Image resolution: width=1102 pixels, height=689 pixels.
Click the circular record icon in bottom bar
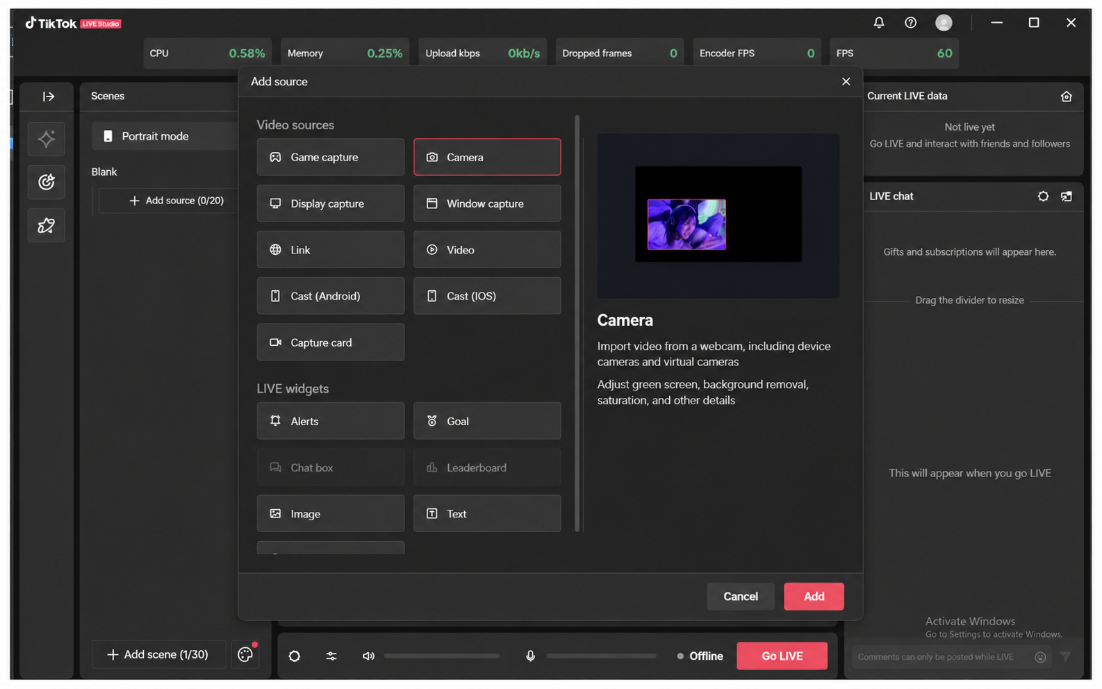pos(294,656)
